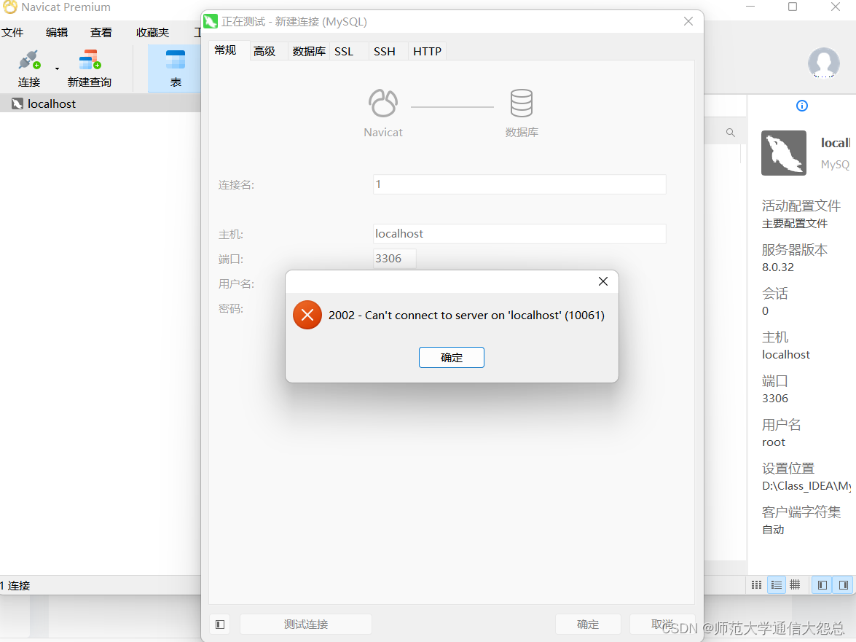Open the 收藏夹 menu
The image size is (856, 642).
click(152, 33)
